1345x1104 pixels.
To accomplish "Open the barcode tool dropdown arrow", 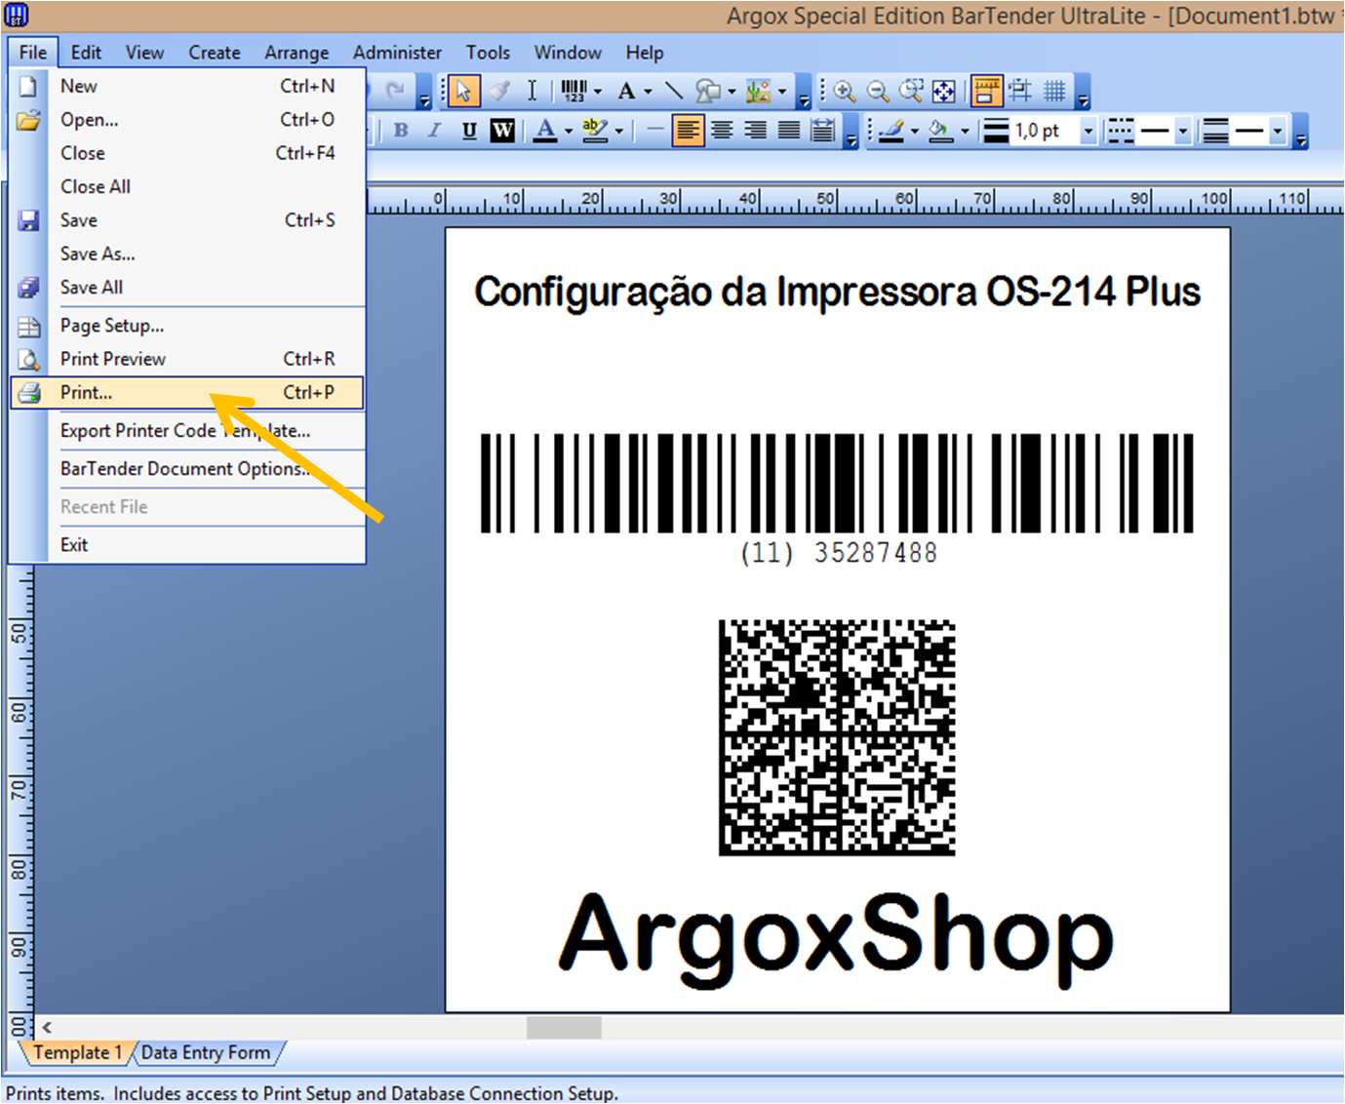I will [x=597, y=93].
